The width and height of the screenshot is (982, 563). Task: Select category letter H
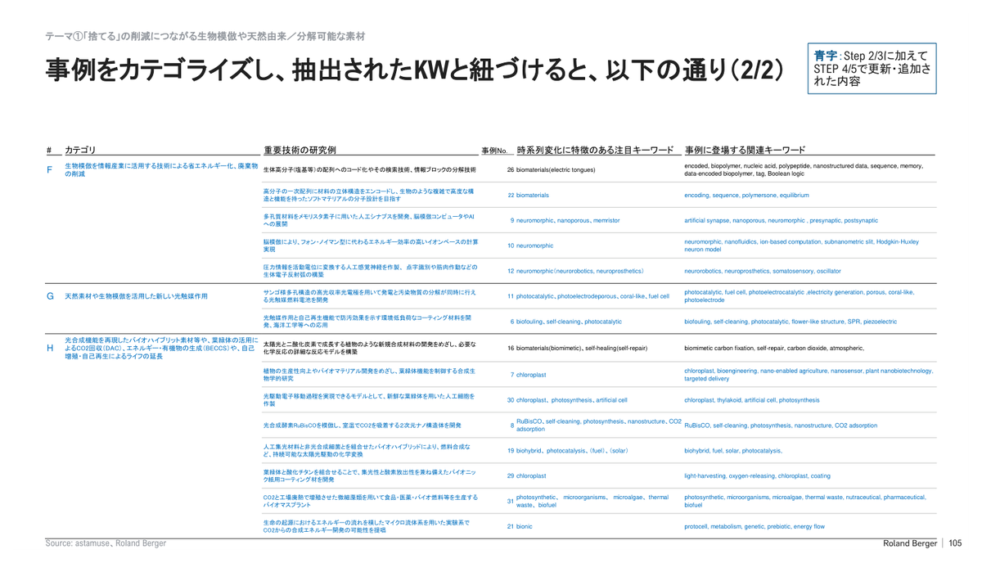pos(49,348)
